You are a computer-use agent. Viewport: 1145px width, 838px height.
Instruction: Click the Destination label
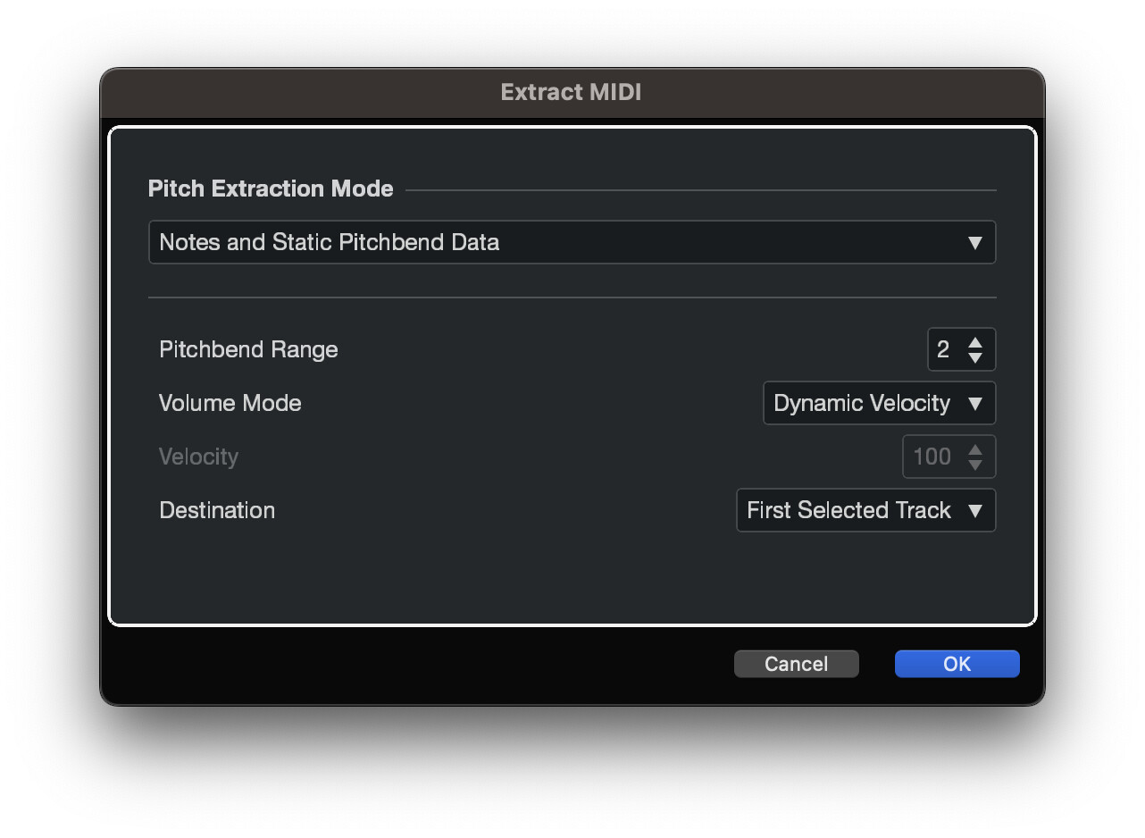pyautogui.click(x=217, y=510)
